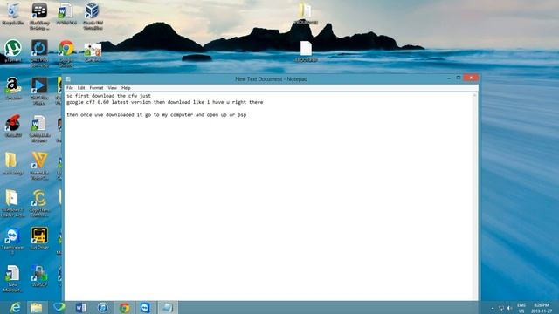The width and height of the screenshot is (559, 314).
Task: Open the taskbar clock and date
Action: 542,308
